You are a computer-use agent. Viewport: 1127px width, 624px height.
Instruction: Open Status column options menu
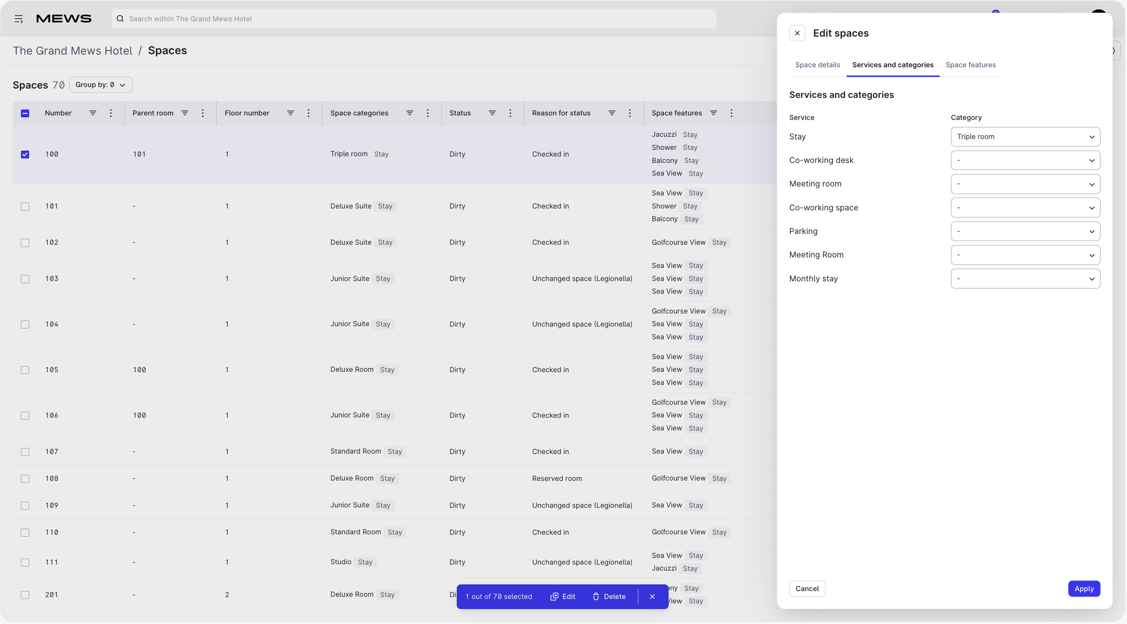(x=510, y=113)
